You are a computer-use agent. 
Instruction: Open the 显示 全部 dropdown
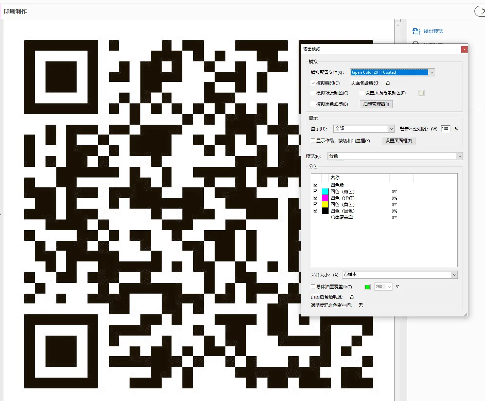391,129
